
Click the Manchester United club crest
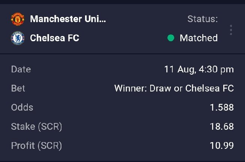pyautogui.click(x=18, y=19)
